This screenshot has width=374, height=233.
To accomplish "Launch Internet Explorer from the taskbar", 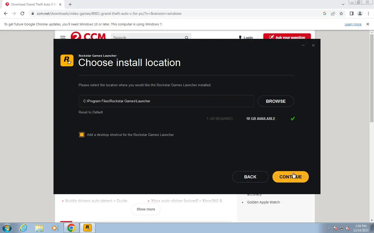I will [x=23, y=228].
